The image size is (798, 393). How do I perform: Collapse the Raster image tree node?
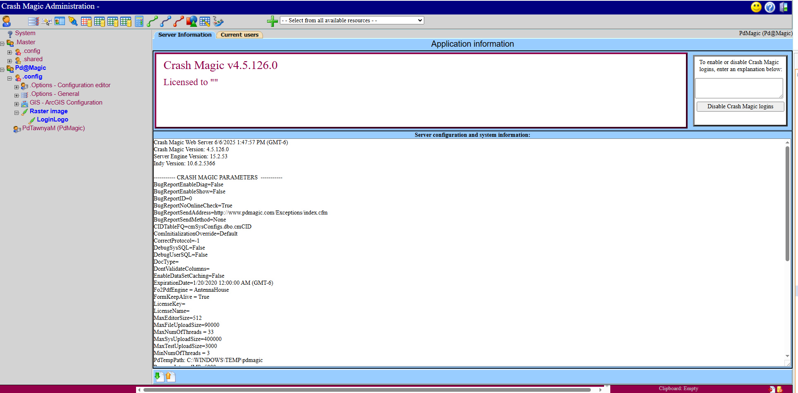pyautogui.click(x=17, y=113)
